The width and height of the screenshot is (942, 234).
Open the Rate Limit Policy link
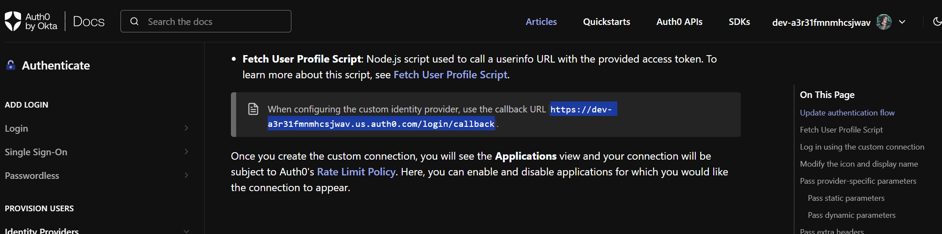356,172
